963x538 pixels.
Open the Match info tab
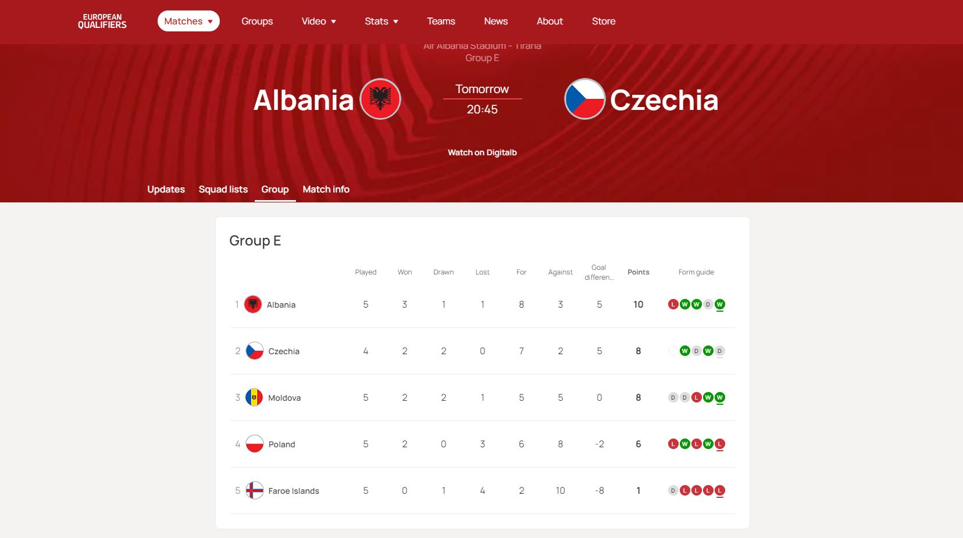(x=326, y=189)
